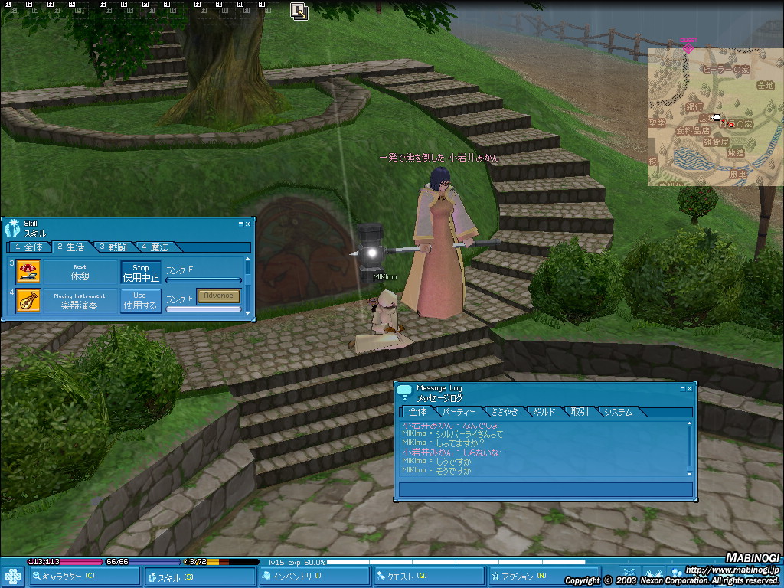Open the キャラクター (C) character window
The height and width of the screenshot is (588, 784).
[x=85, y=577]
